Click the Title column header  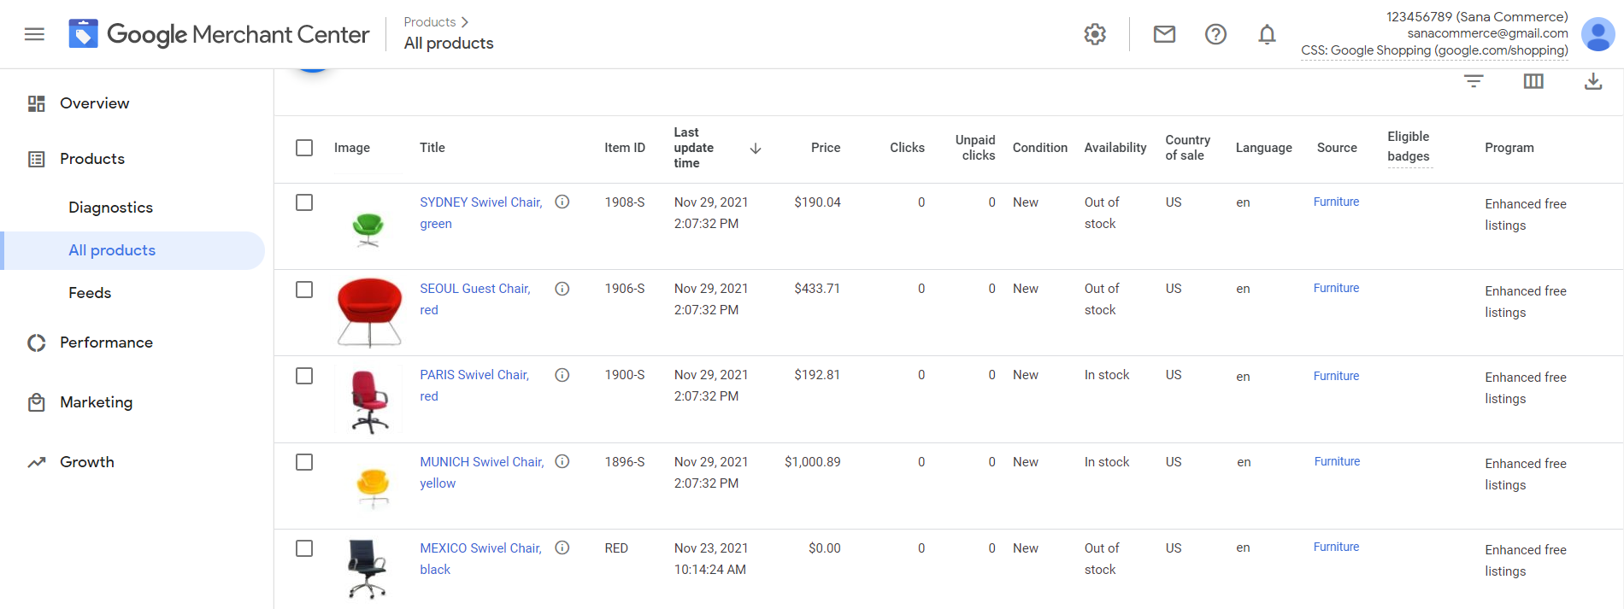[432, 148]
